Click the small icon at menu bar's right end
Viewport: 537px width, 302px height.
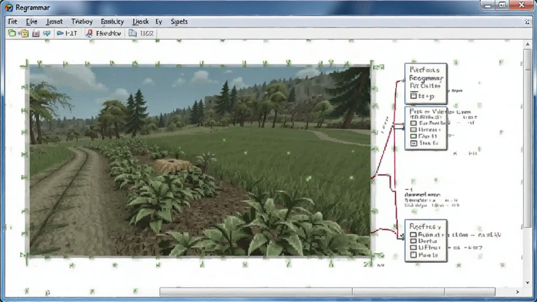tap(527, 21)
